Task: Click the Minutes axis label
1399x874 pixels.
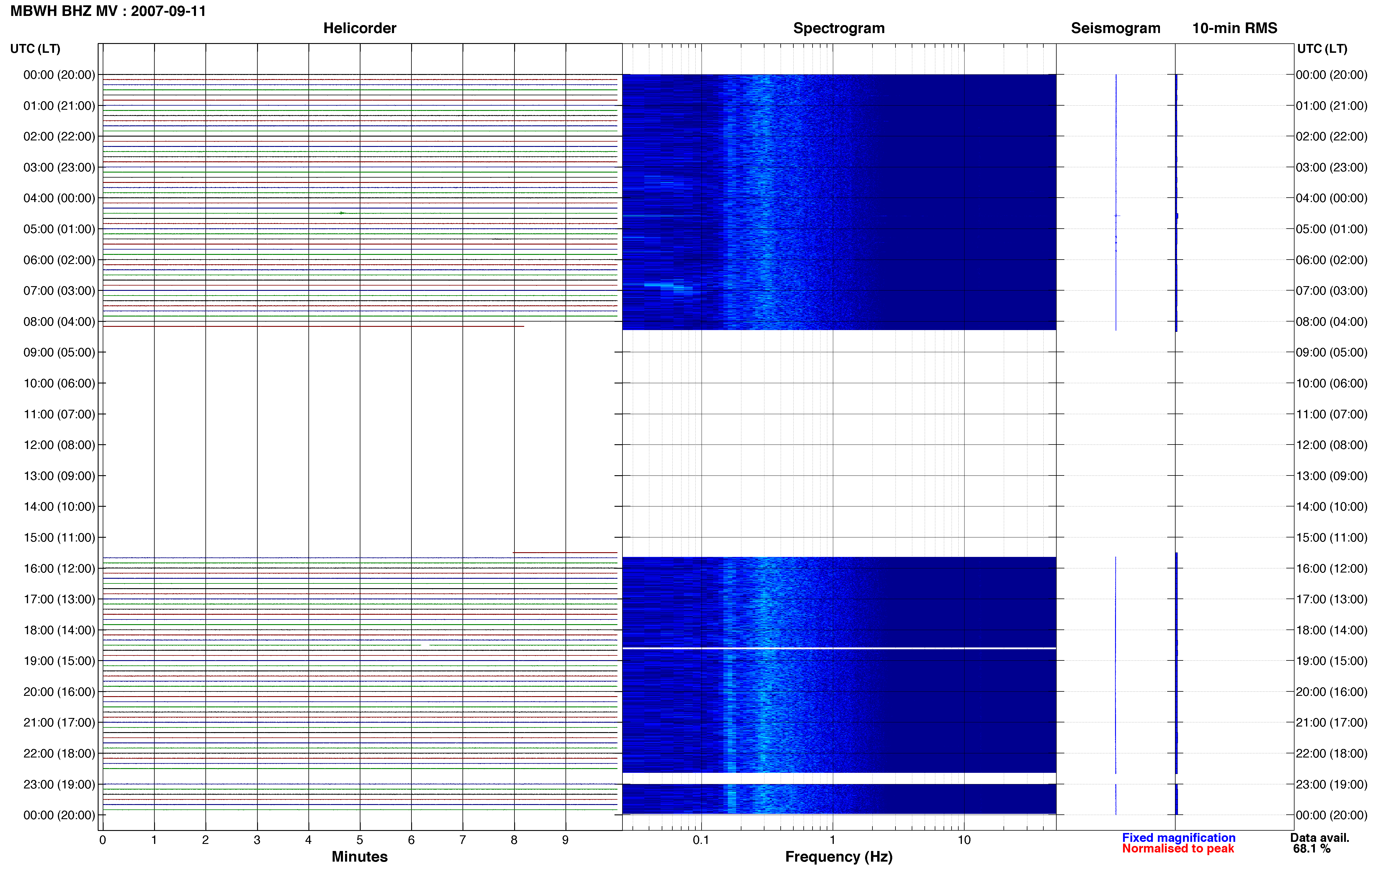Action: tap(360, 857)
